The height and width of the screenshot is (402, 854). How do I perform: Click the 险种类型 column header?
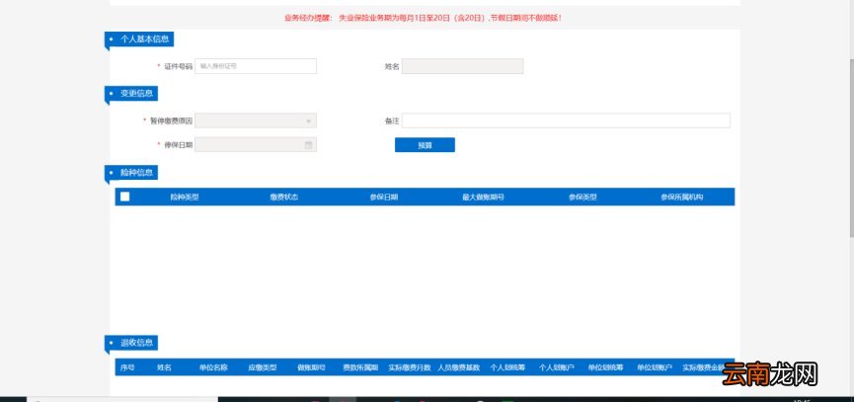tap(185, 198)
